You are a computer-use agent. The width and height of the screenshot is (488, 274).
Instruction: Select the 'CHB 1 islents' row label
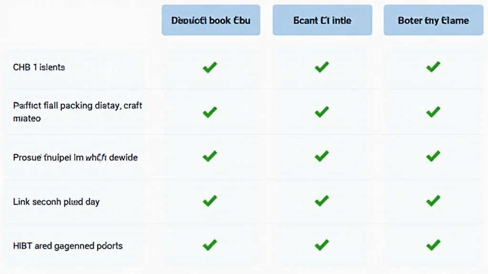[39, 67]
